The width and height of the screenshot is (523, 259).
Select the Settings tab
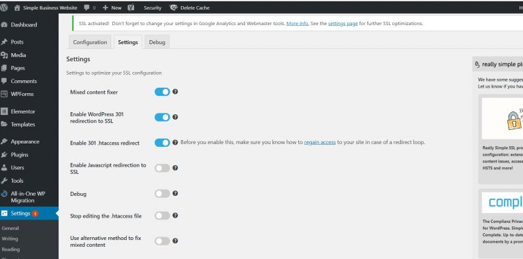[x=128, y=42]
